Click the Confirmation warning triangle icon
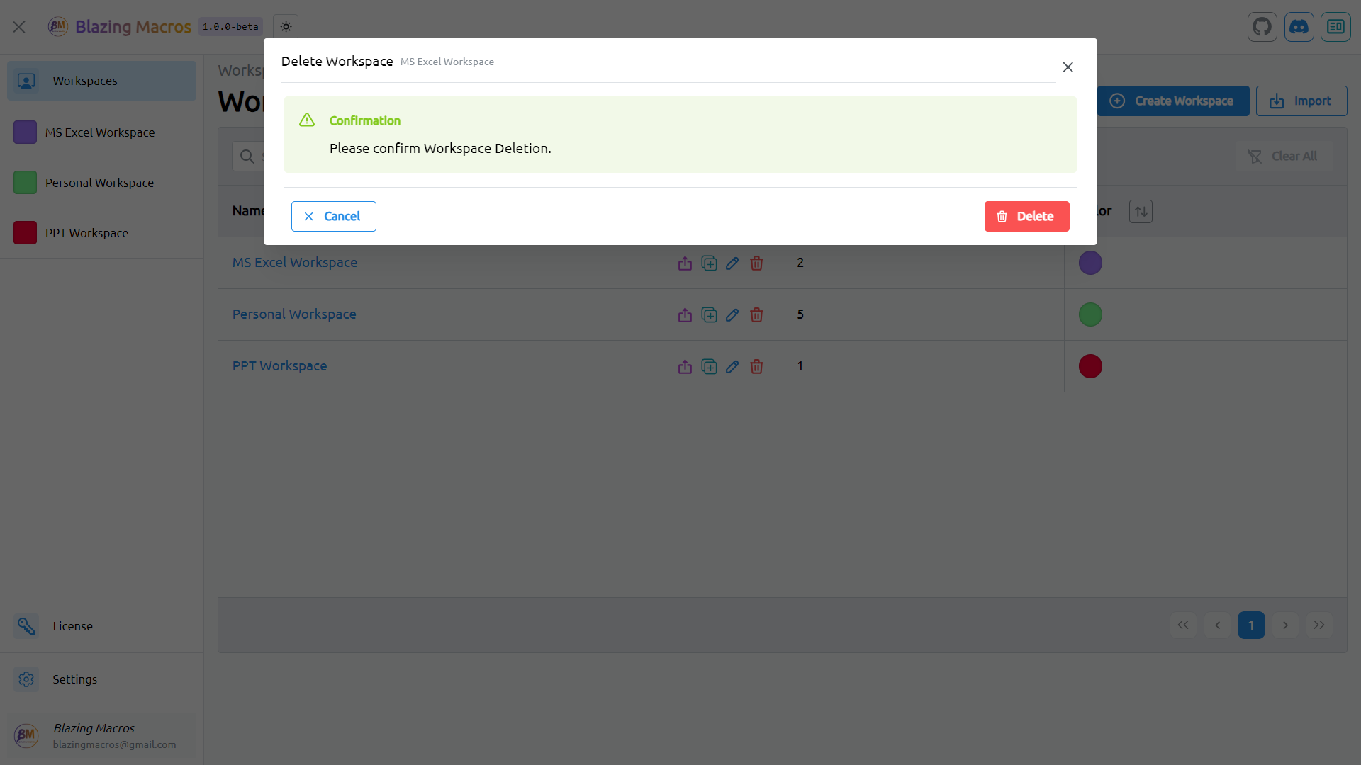1361x765 pixels. pyautogui.click(x=307, y=120)
